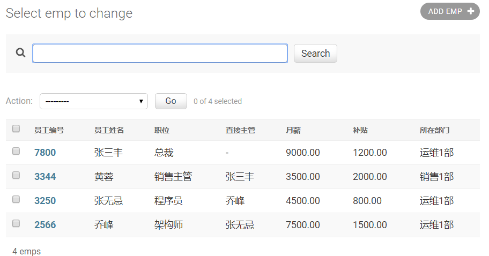The width and height of the screenshot is (489, 256).
Task: Sort by the 员工编号 column header
Action: coord(49,130)
